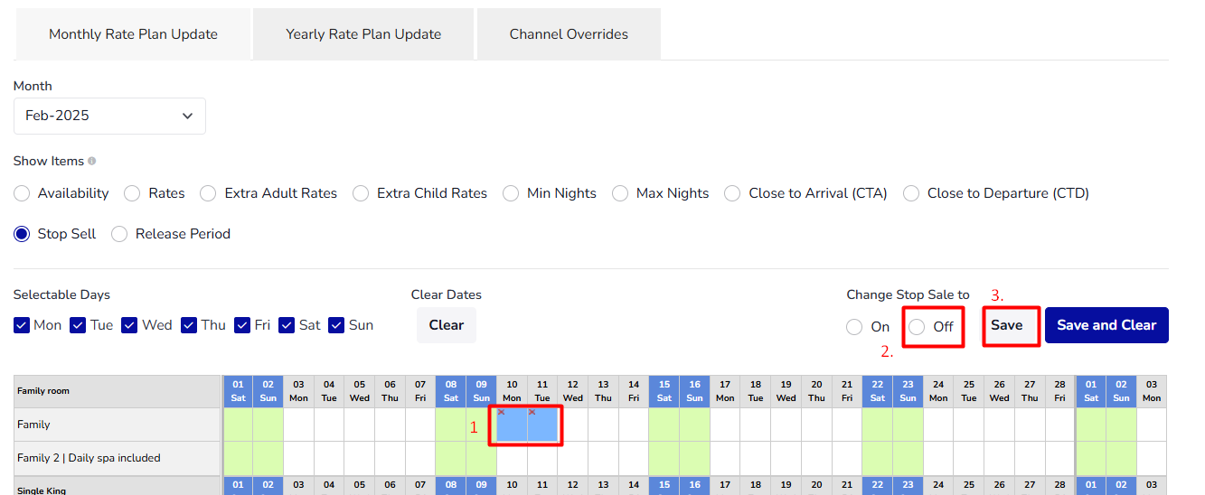Set Change Stop Sale to Off
1205x495 pixels.
coord(918,327)
